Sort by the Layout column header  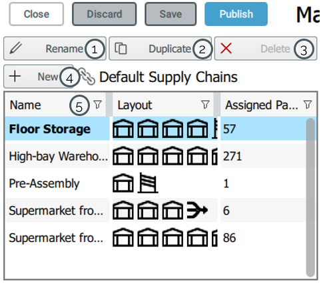(135, 105)
